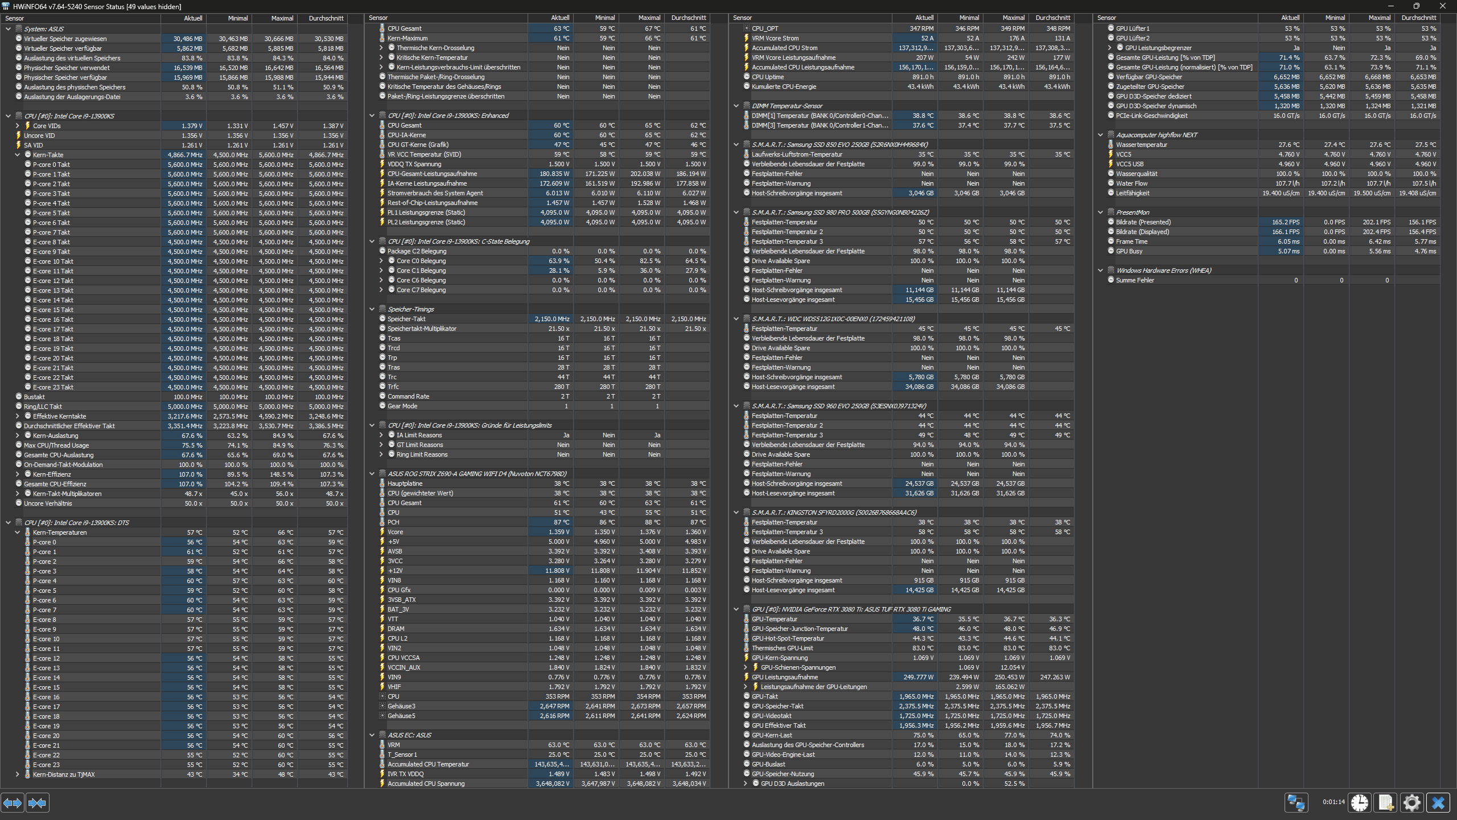Select the GPU-Temperatur sensor row
The height and width of the screenshot is (820, 1457).
coord(775,619)
